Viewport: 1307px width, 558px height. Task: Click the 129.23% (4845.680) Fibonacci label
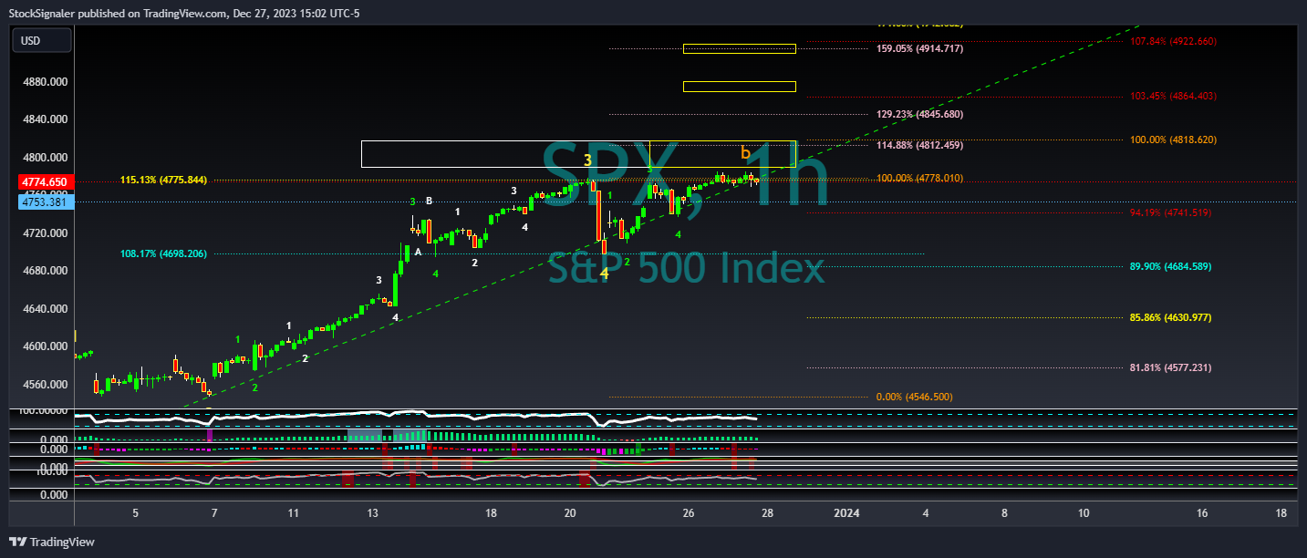pos(919,115)
